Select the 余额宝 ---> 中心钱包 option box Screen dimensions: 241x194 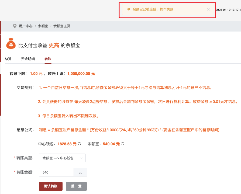pyautogui.click(x=62, y=158)
